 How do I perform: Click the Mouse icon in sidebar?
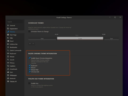[x=8, y=57]
